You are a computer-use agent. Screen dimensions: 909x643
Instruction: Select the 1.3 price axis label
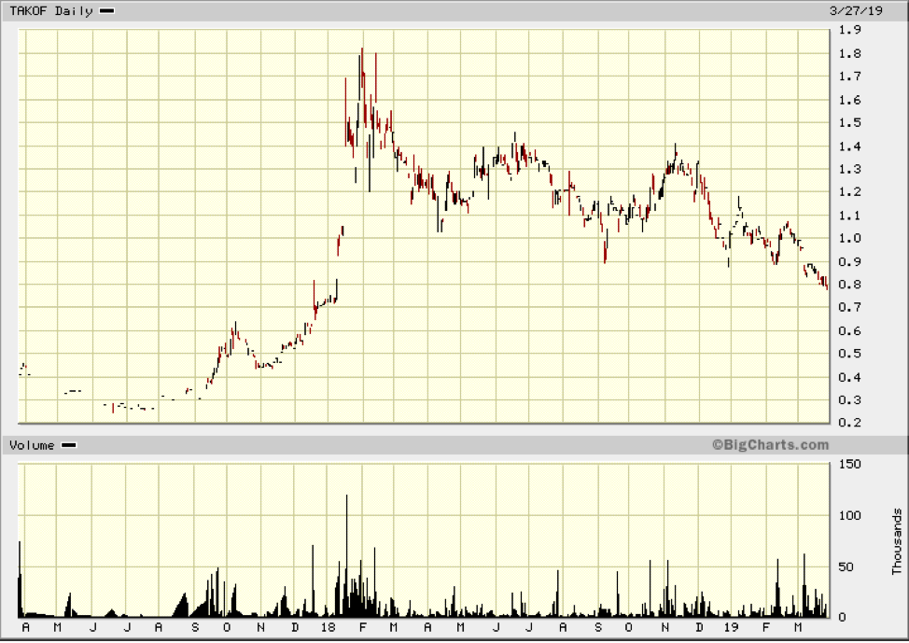(850, 169)
